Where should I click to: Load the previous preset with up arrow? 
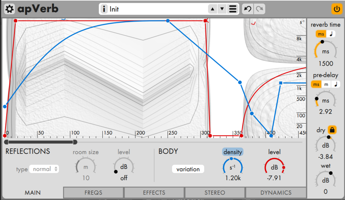212,9
